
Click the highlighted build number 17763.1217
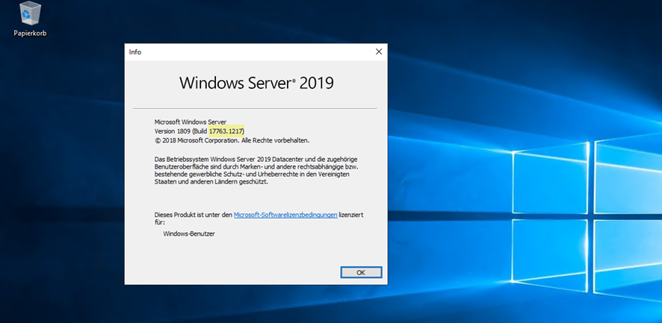[226, 131]
